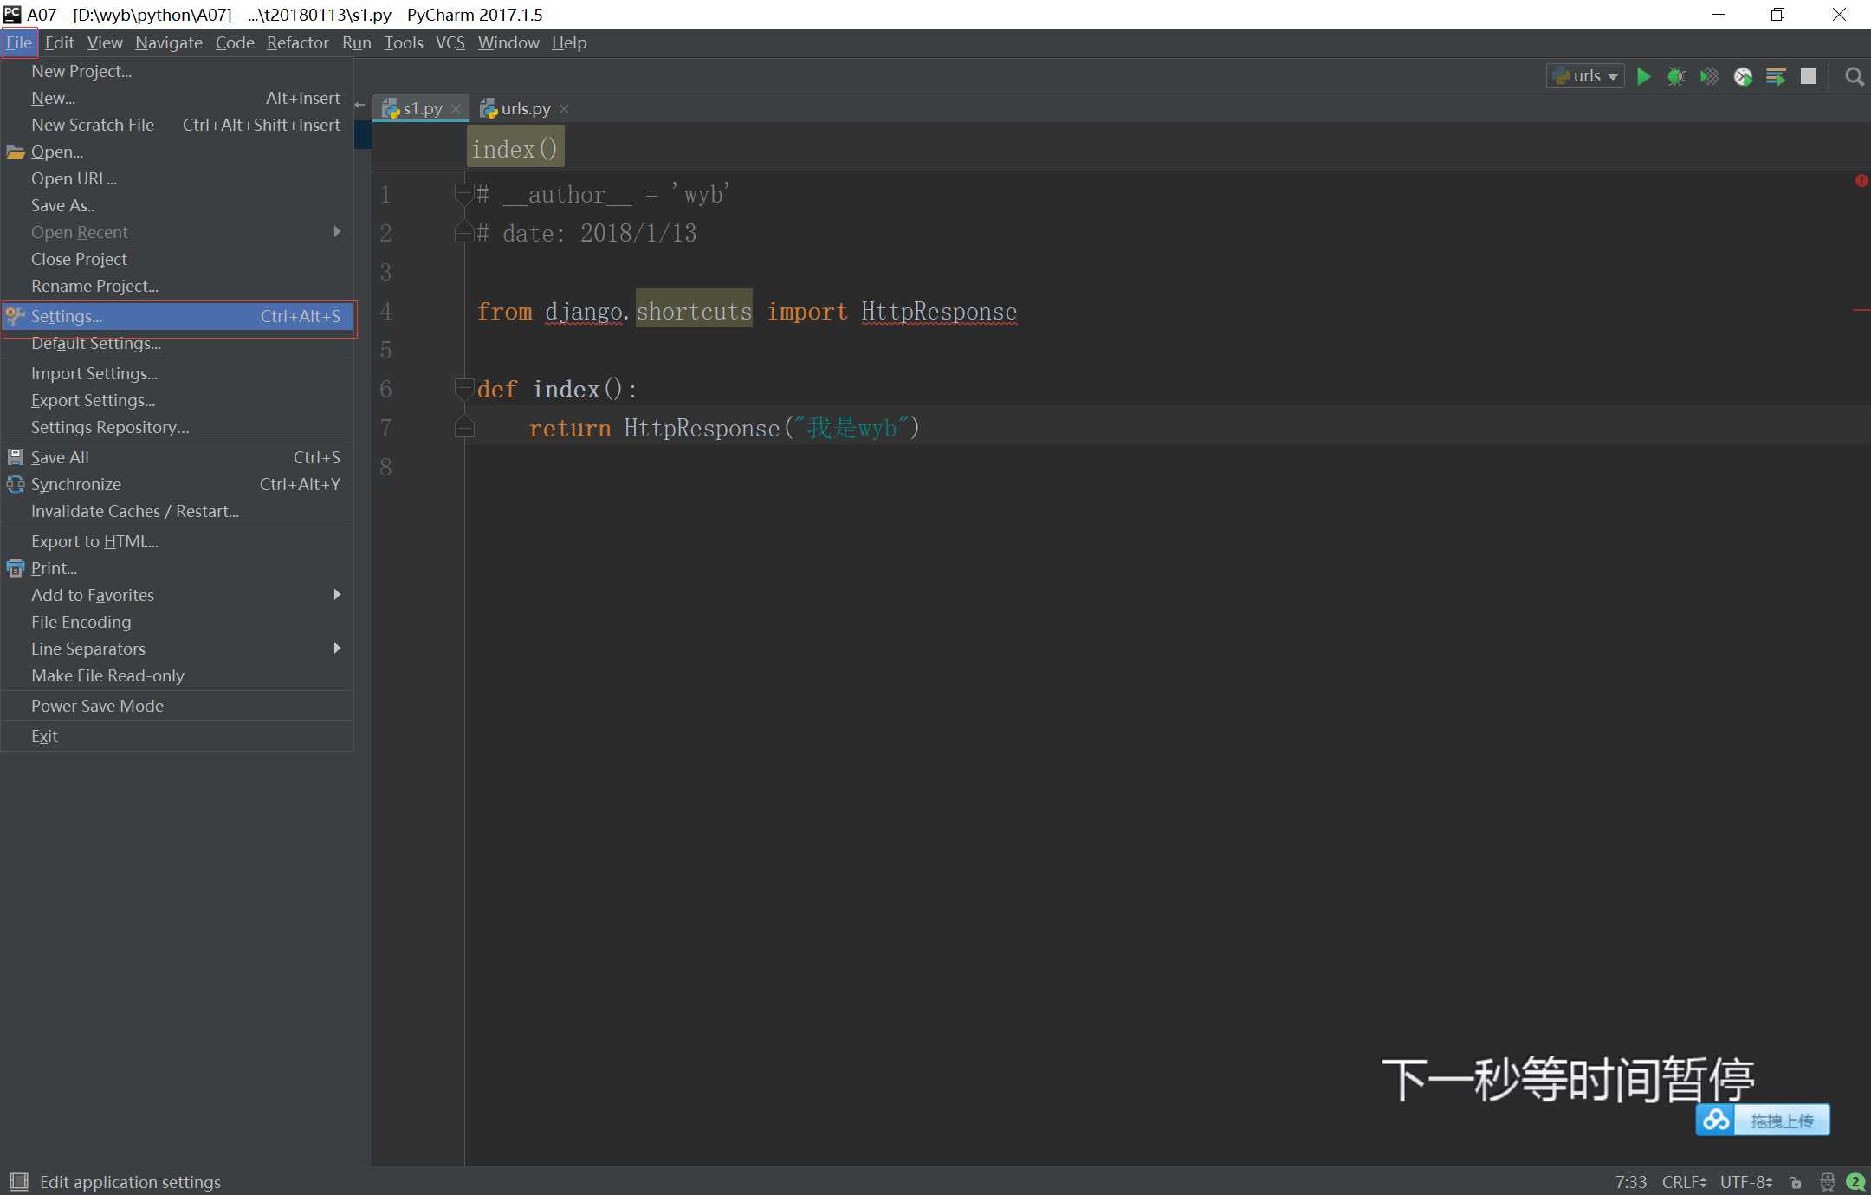Toggle Power Save Mode menu item
Viewport: 1871px width, 1195px height.
[178, 706]
